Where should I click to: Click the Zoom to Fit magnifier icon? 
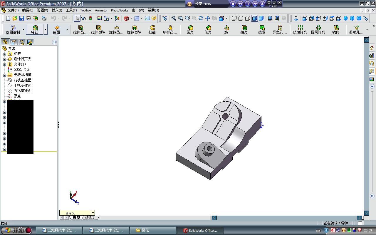point(174,18)
